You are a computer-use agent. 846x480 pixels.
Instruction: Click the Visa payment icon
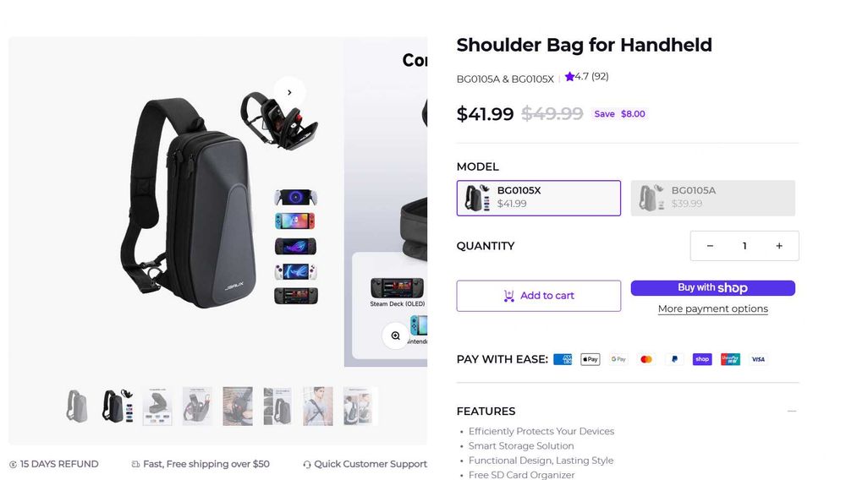point(758,359)
